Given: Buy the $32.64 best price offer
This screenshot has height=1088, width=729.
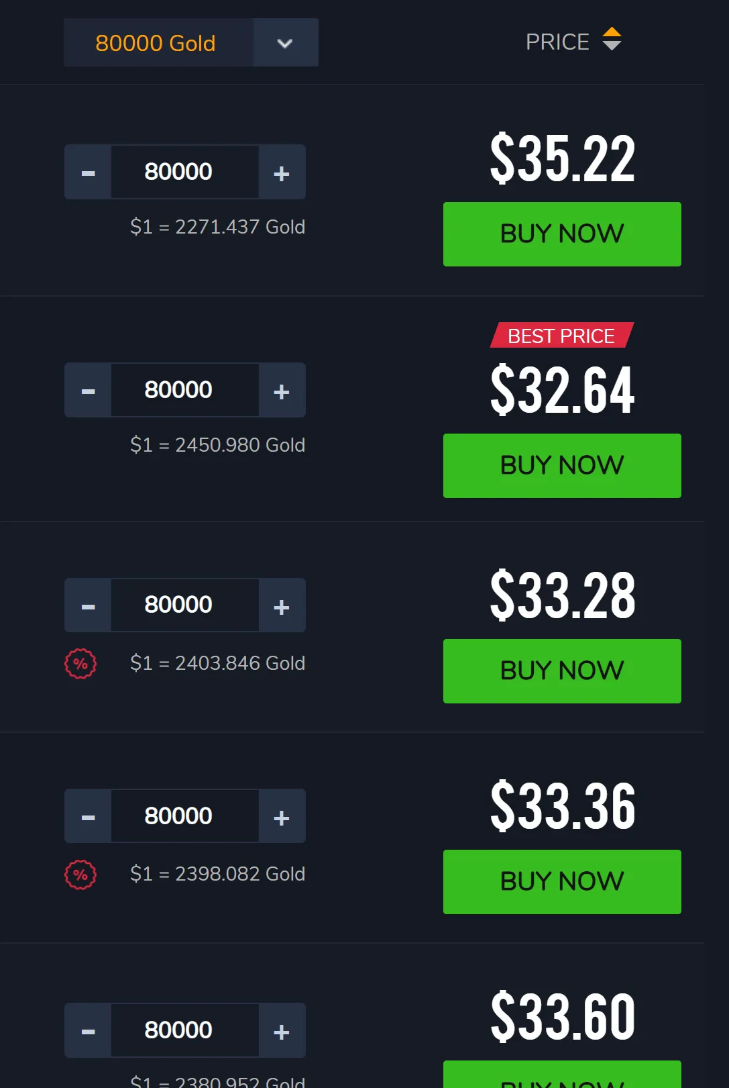Looking at the screenshot, I should [562, 466].
